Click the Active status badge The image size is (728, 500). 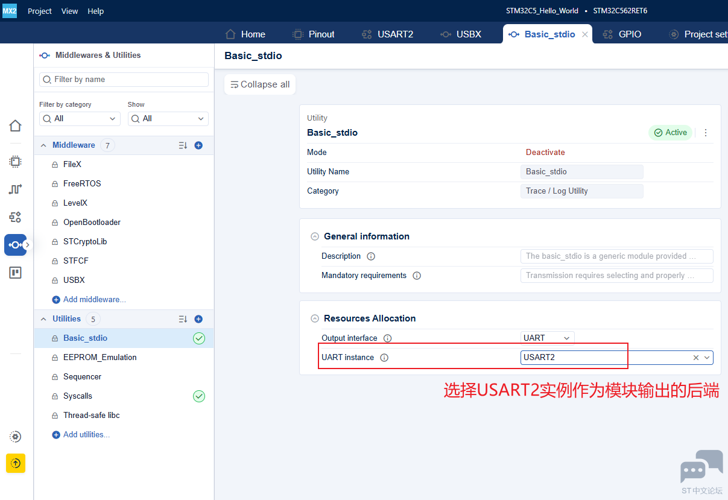pyautogui.click(x=670, y=133)
